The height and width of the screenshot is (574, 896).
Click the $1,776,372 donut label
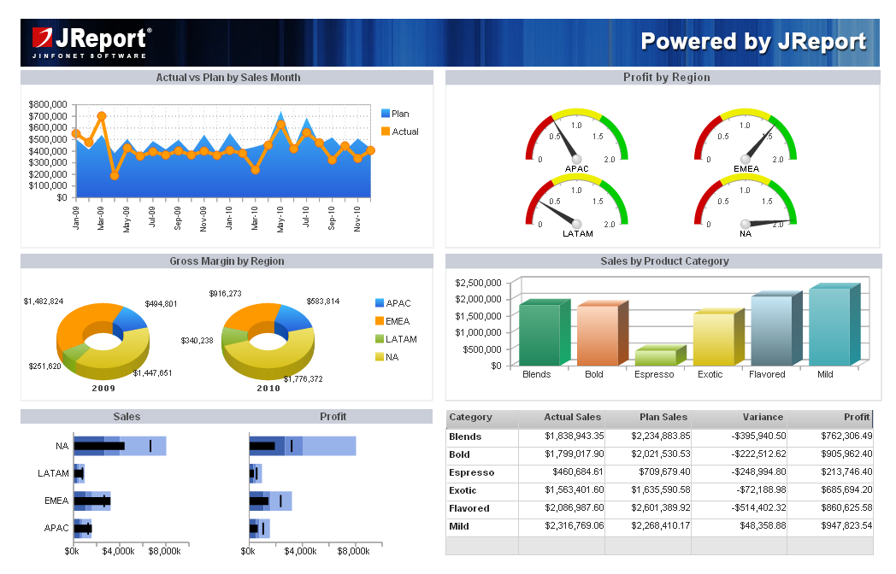[x=303, y=378]
